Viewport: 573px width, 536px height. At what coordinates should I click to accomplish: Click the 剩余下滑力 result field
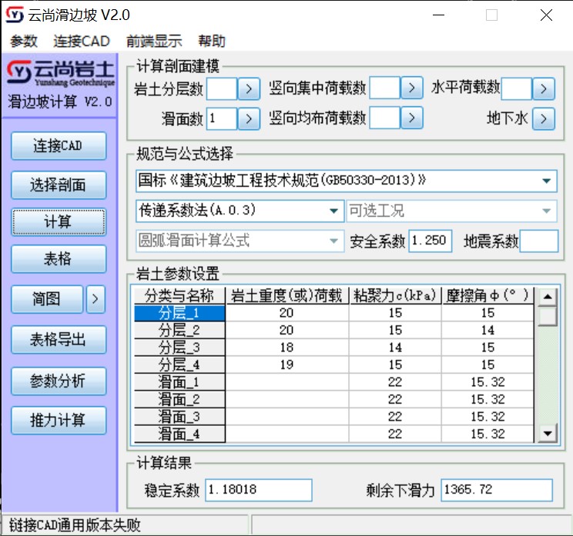(x=497, y=490)
